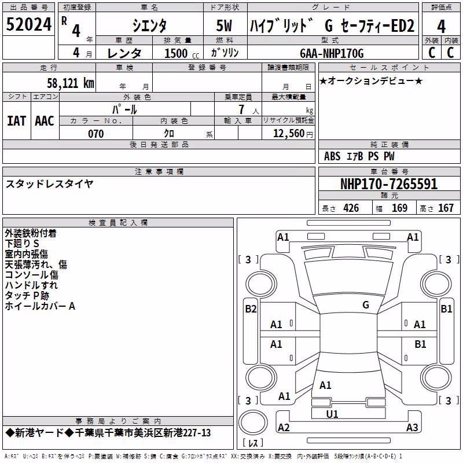Click the exterior color パール
Screen dimensions: 463x463
coord(124,109)
